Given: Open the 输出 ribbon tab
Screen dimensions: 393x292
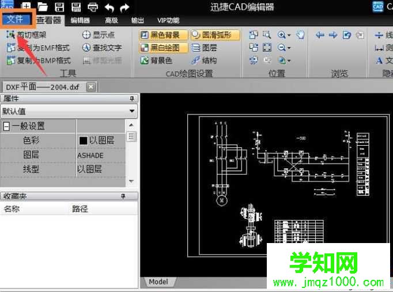Looking at the screenshot, I should (137, 20).
